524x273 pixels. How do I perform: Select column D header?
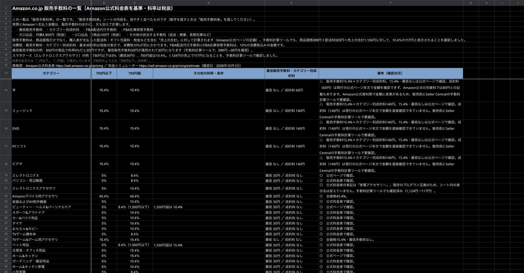[209, 3]
